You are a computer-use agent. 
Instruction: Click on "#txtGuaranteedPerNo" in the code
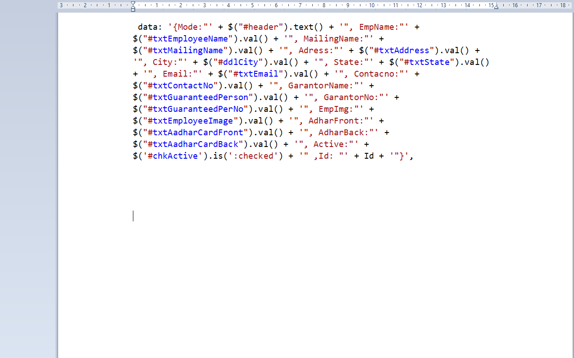click(193, 109)
